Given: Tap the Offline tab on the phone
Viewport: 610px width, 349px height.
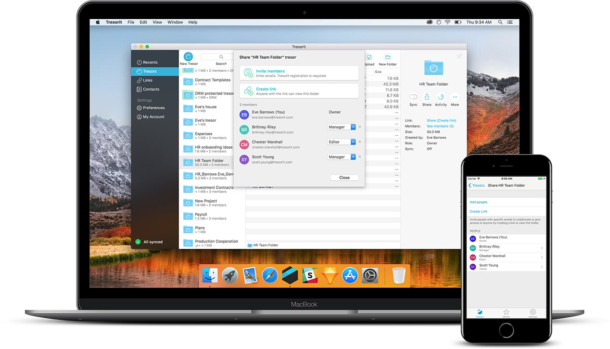Looking at the screenshot, I should point(506,313).
